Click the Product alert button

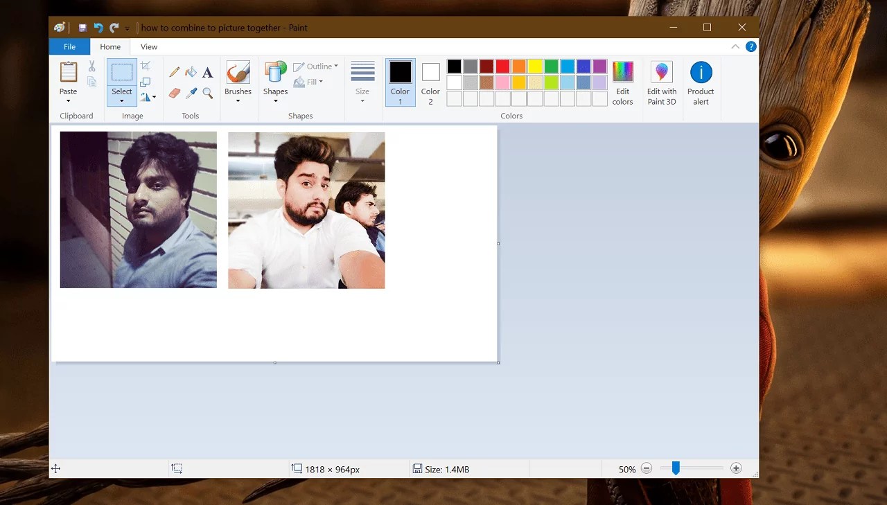(701, 83)
